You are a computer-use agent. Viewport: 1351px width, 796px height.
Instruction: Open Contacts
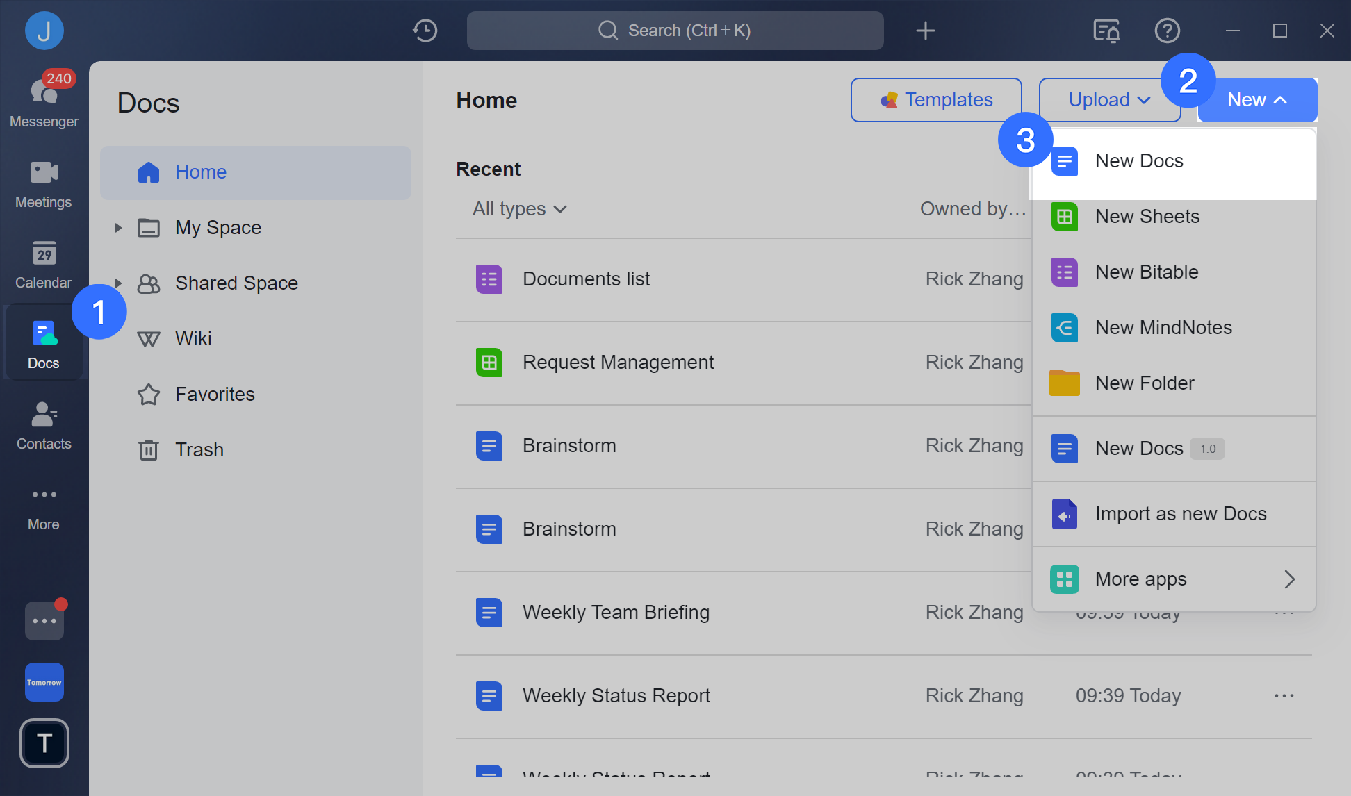(43, 424)
